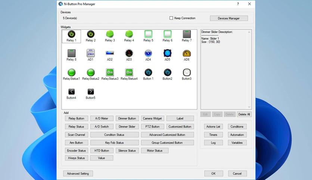Click the description panel scroll-down arrow

[x=249, y=107]
